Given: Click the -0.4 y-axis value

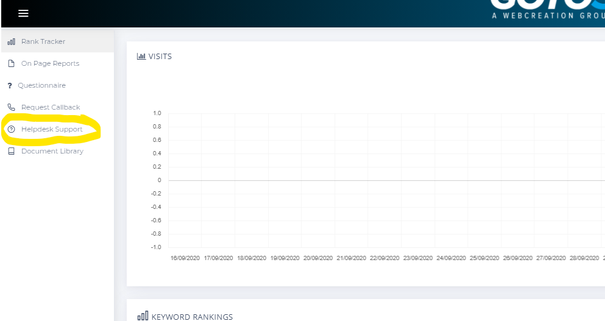Looking at the screenshot, I should point(156,207).
